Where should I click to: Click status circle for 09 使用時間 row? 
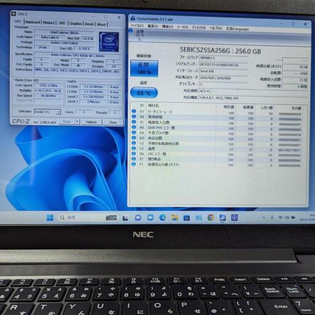[x=134, y=116]
